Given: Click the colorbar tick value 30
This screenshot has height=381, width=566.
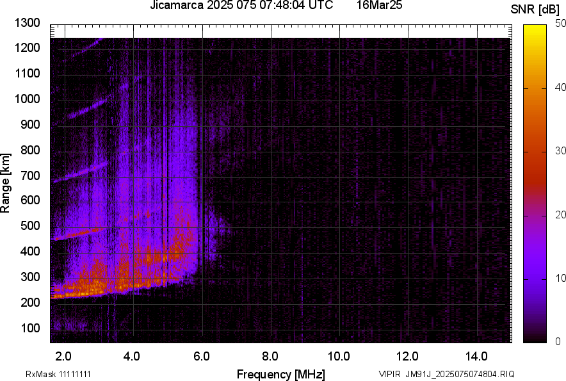Looking at the screenshot, I should pos(560,150).
